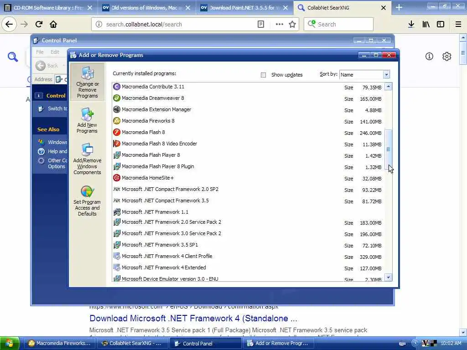Image resolution: width=467 pixels, height=350 pixels.
Task: Click Back button in Control Panel
Action: pyautogui.click(x=47, y=66)
